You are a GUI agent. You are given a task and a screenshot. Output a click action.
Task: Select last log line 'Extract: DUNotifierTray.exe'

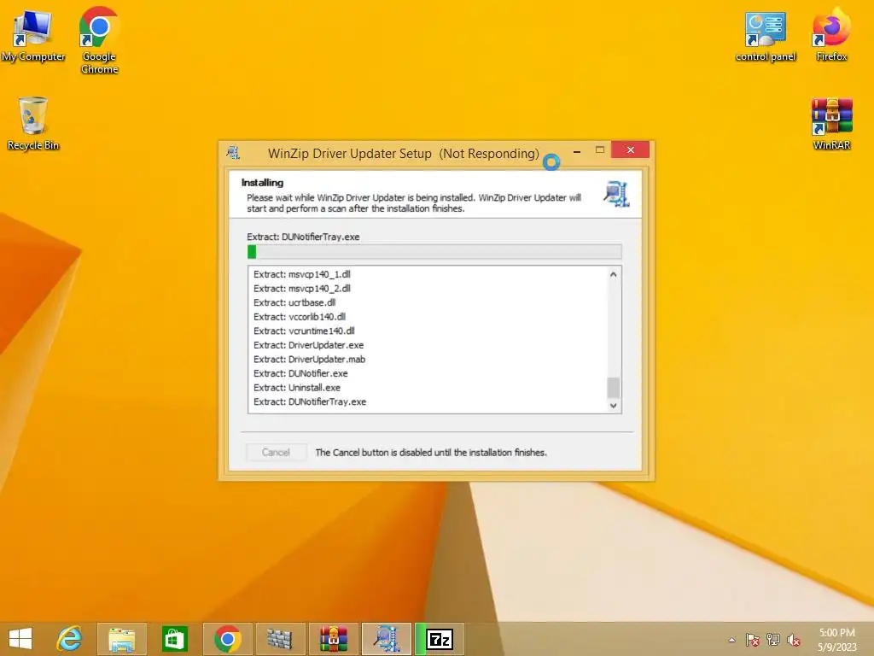310,401
